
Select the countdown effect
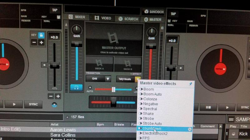coord(165,128)
